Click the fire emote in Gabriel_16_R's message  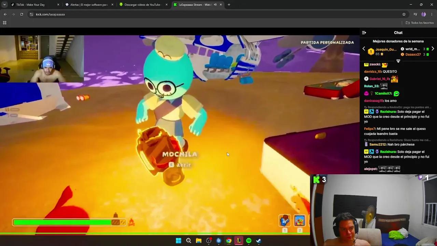point(394,79)
